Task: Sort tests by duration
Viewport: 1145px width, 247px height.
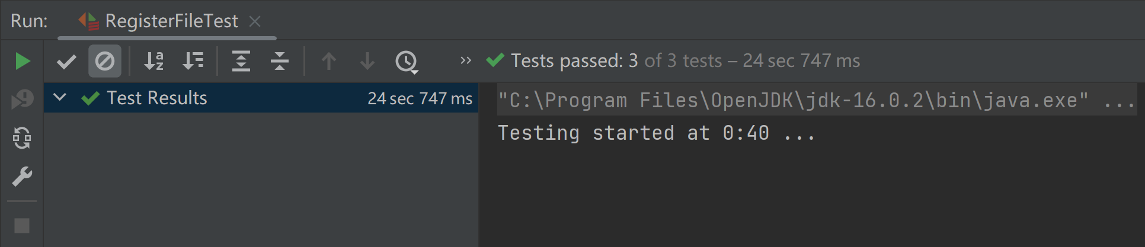Action: click(193, 61)
